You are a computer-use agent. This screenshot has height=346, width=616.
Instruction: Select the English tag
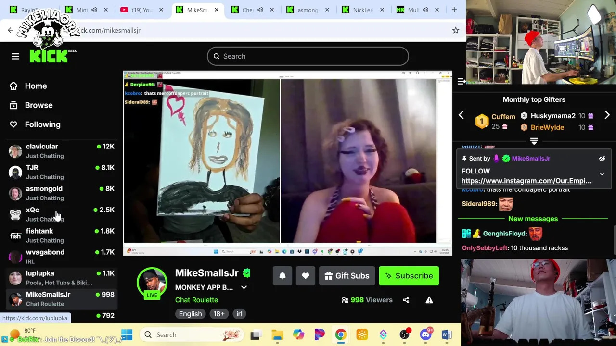[x=191, y=314]
